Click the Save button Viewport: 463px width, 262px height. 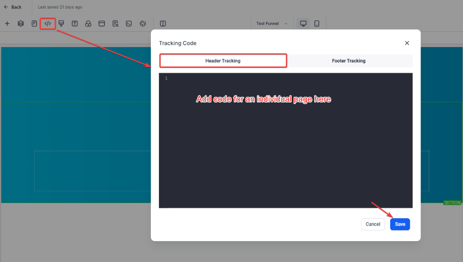click(x=400, y=224)
